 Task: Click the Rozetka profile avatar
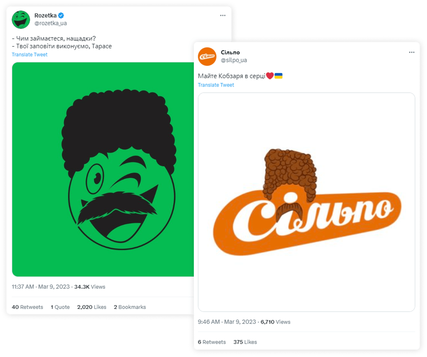[x=21, y=19]
